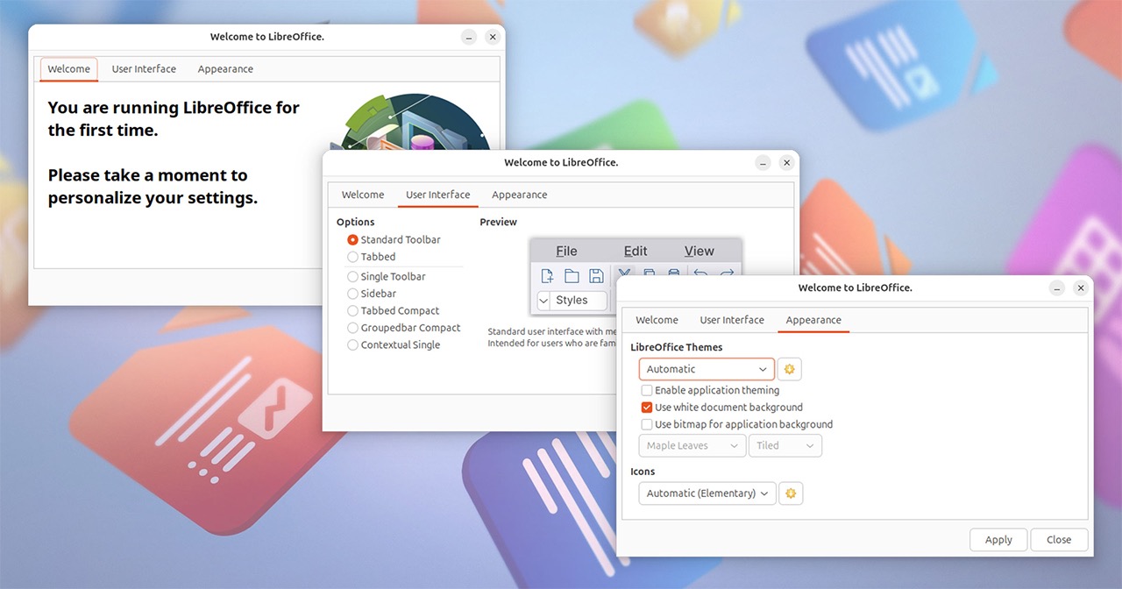The height and width of the screenshot is (589, 1122).
Task: Close the middle window using its title bar X
Action: pyautogui.click(x=787, y=162)
